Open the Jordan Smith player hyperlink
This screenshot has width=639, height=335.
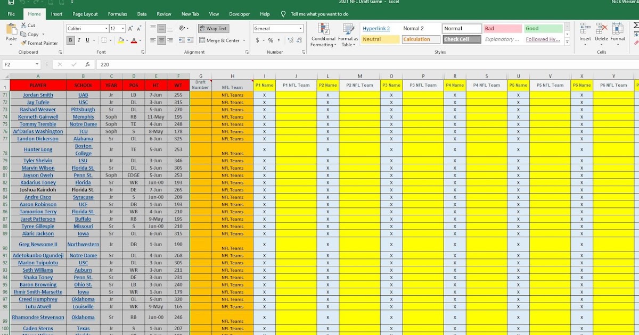tap(38, 95)
